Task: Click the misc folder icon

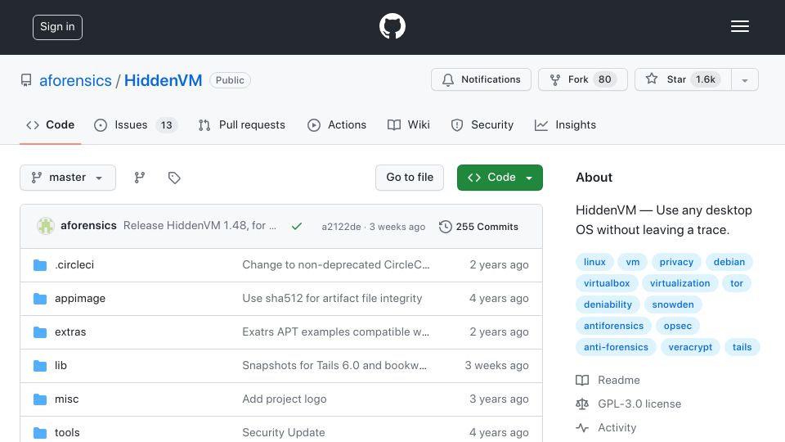Action: click(x=40, y=399)
